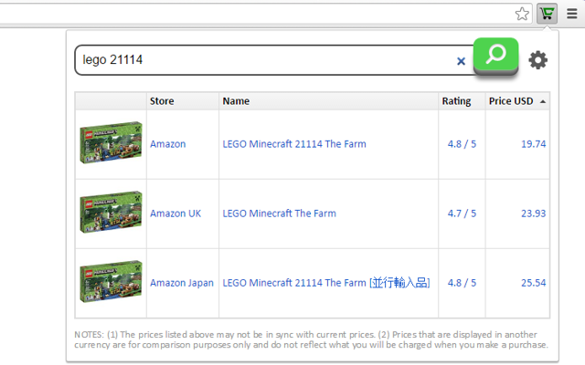Sort by the Store column header
The width and height of the screenshot is (585, 365).
click(x=183, y=101)
